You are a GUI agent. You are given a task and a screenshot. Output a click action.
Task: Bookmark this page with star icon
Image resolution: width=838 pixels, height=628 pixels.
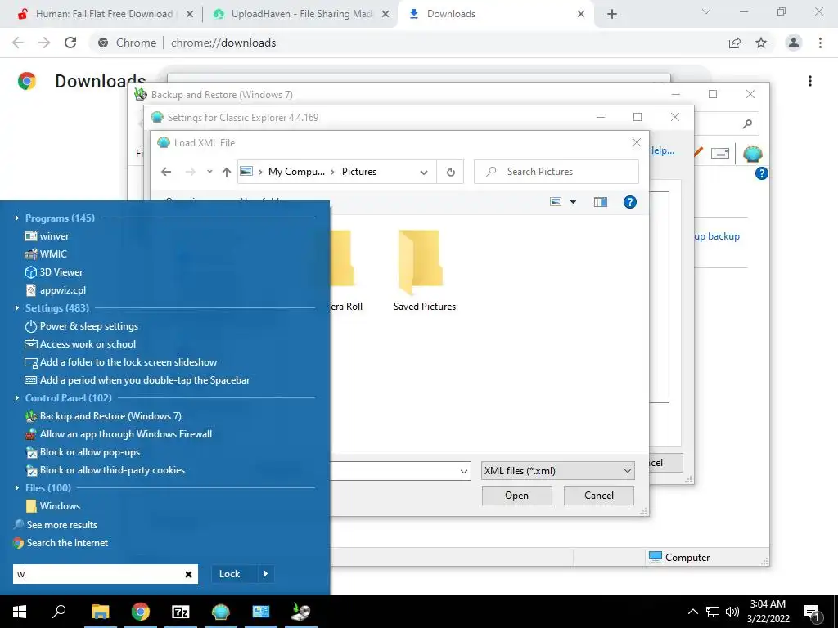tap(761, 43)
